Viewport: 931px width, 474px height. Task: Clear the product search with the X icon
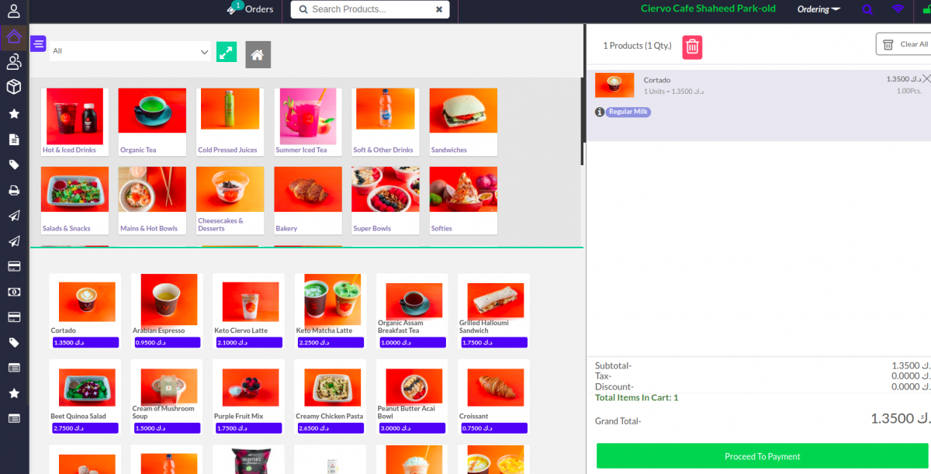[439, 9]
